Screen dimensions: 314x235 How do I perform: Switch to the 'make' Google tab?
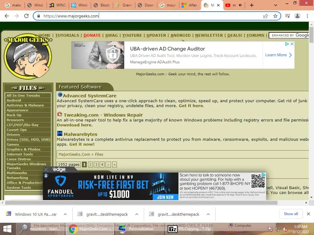tap(13, 5)
